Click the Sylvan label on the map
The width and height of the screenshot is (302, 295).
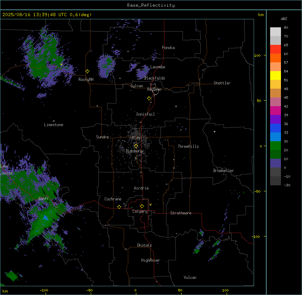pyautogui.click(x=137, y=86)
